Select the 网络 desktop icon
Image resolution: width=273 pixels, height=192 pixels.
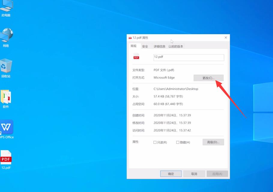[x=6, y=37]
